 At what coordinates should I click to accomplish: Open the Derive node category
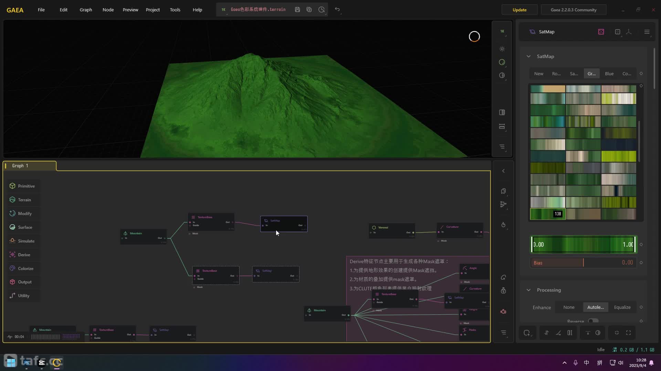(x=24, y=255)
